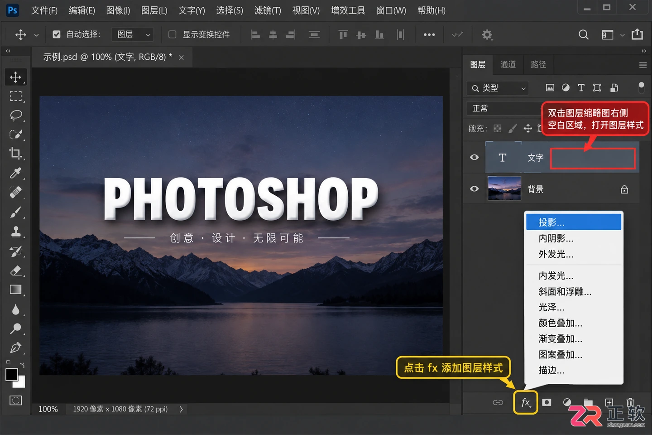Open the 文件(F) menu
The image size is (652, 435).
(x=44, y=10)
